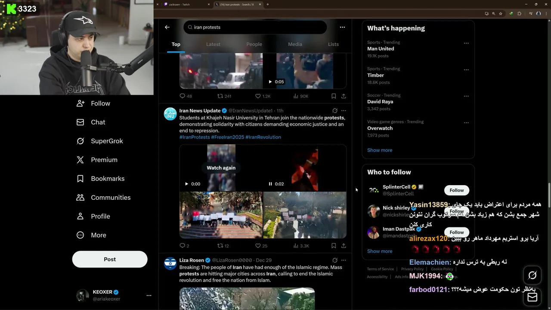Open Communities in the sidebar
The image size is (551, 310).
click(103, 198)
